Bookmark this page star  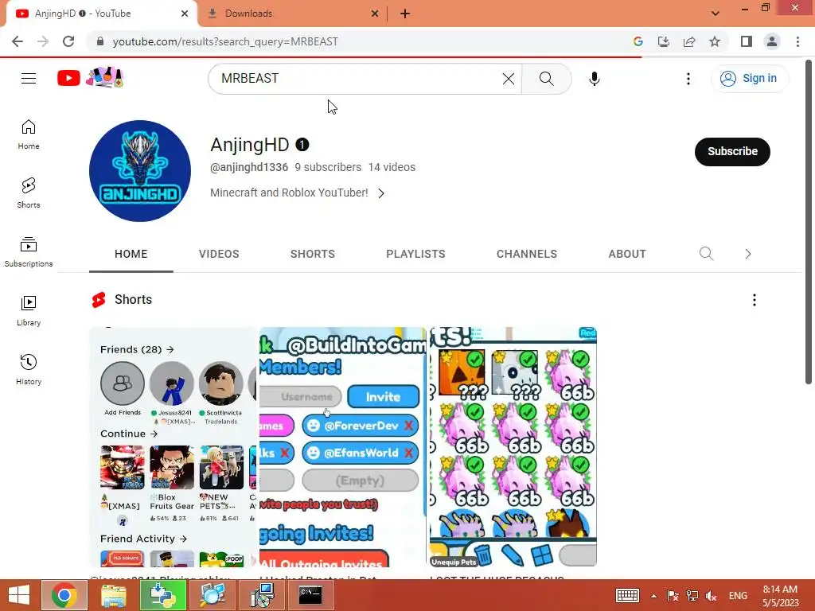pos(715,41)
